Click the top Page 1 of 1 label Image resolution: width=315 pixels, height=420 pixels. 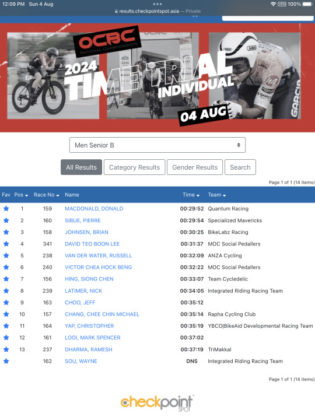pos(292,183)
